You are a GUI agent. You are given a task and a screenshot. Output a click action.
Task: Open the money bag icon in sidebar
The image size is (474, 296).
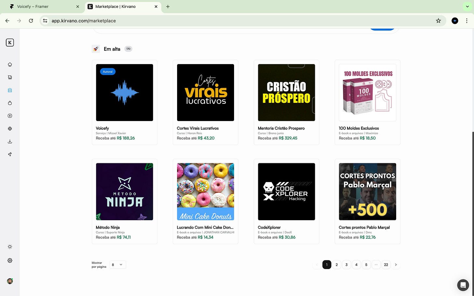[x=10, y=103]
